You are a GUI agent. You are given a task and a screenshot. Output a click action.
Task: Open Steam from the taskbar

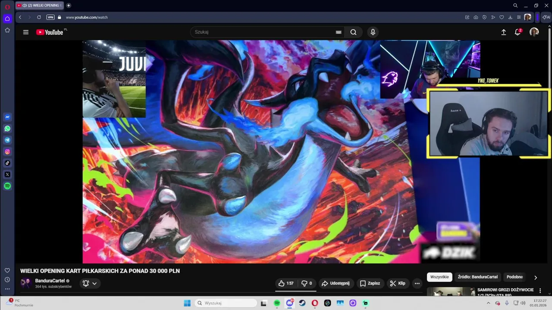(x=302, y=303)
